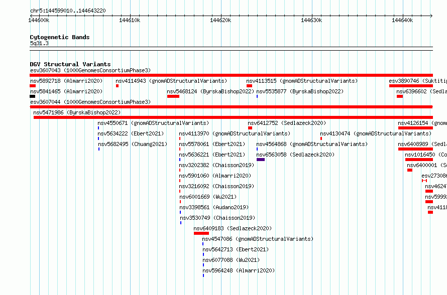
Task: Open variant nsv5892718 (Almarri2020) label
Action: (66, 81)
